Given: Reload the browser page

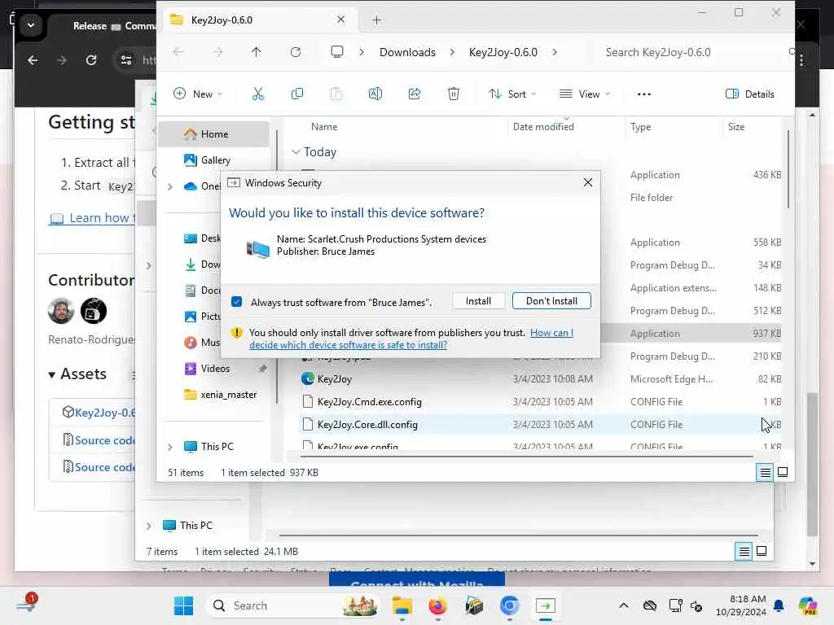Looking at the screenshot, I should [x=91, y=60].
